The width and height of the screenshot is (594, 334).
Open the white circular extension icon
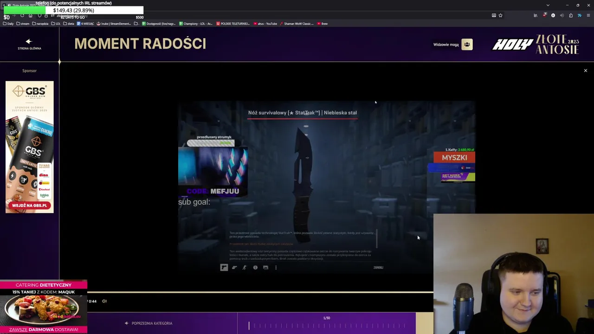tap(553, 15)
